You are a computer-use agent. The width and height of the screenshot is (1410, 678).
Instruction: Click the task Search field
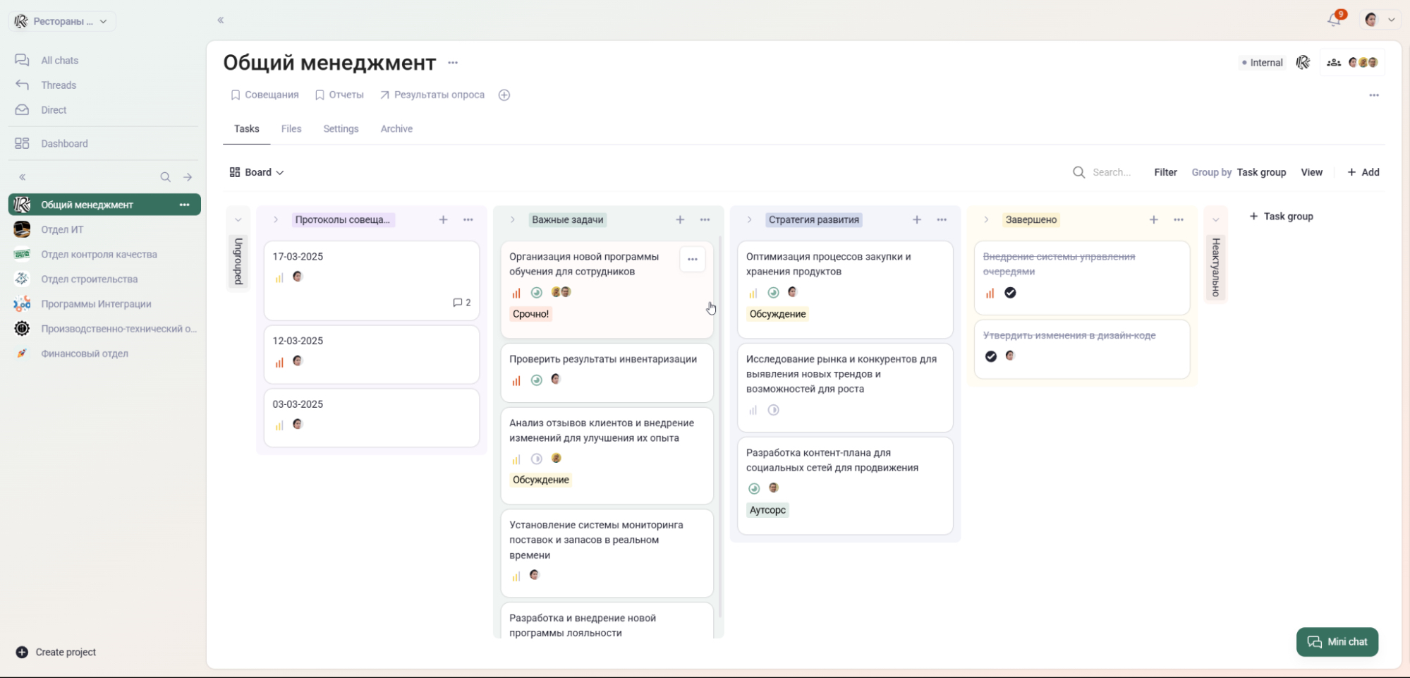[x=1110, y=172]
